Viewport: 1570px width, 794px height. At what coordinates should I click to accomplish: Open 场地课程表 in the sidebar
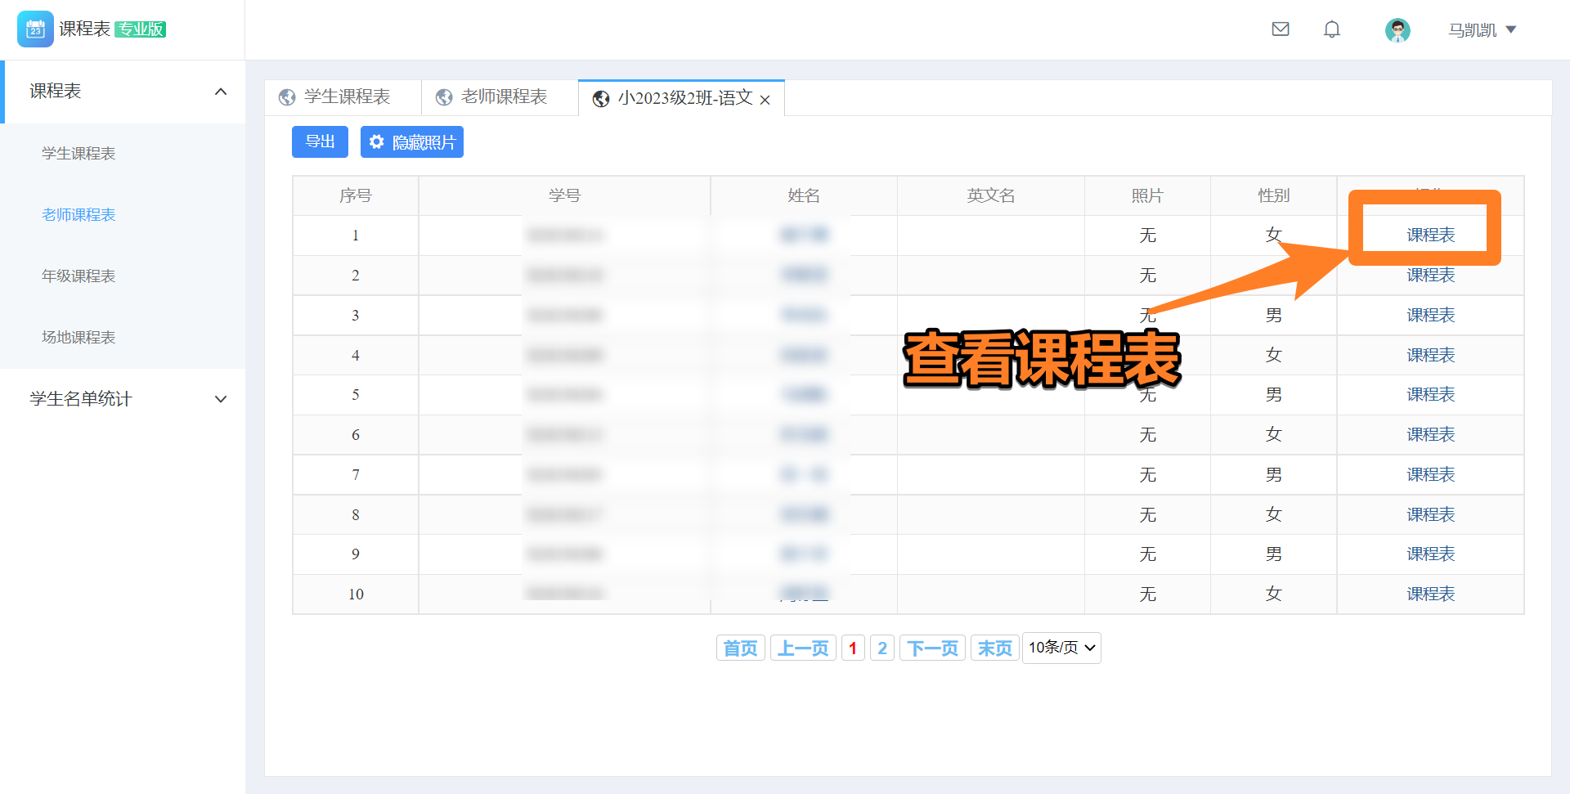78,338
